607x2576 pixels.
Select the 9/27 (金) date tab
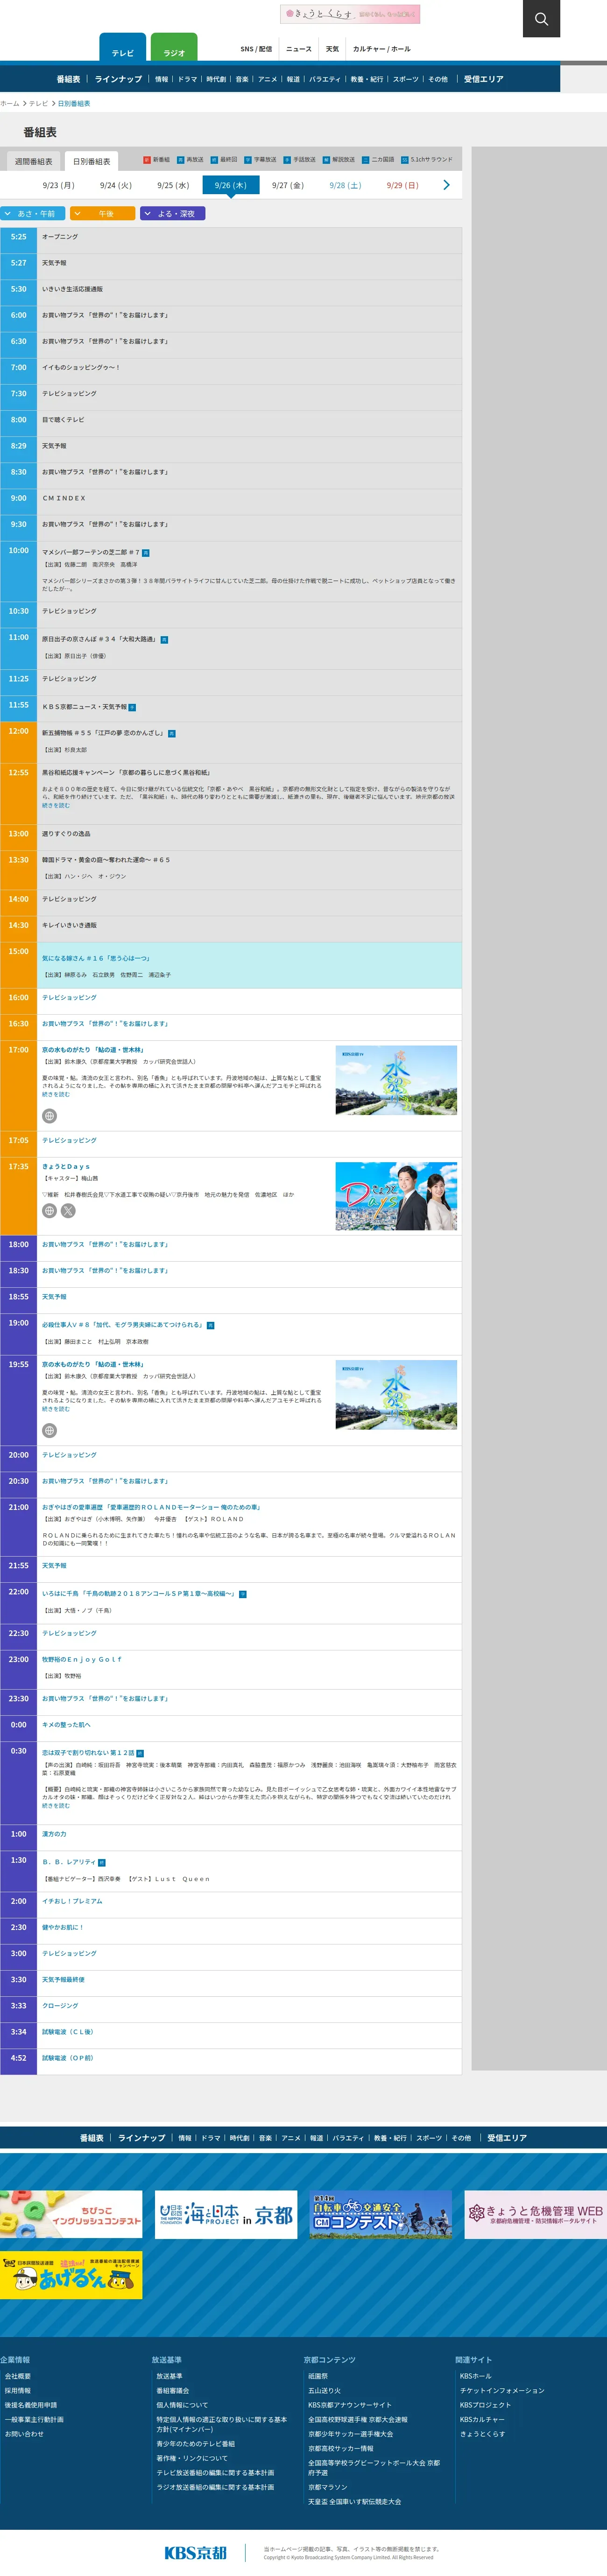[x=287, y=185]
